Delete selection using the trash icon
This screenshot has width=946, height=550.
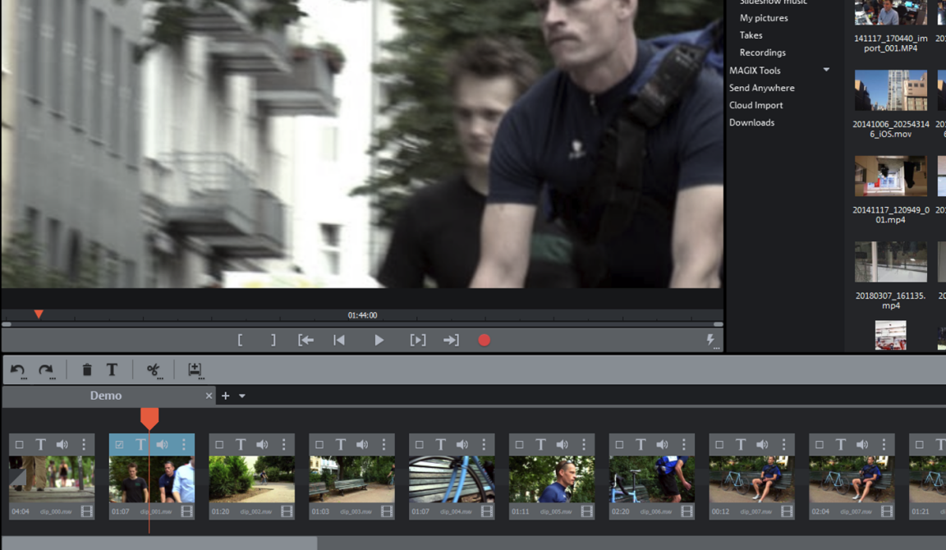[x=87, y=370]
